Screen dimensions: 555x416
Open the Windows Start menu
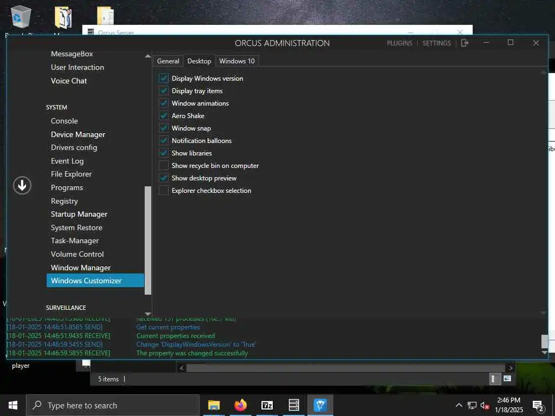pyautogui.click(x=13, y=405)
